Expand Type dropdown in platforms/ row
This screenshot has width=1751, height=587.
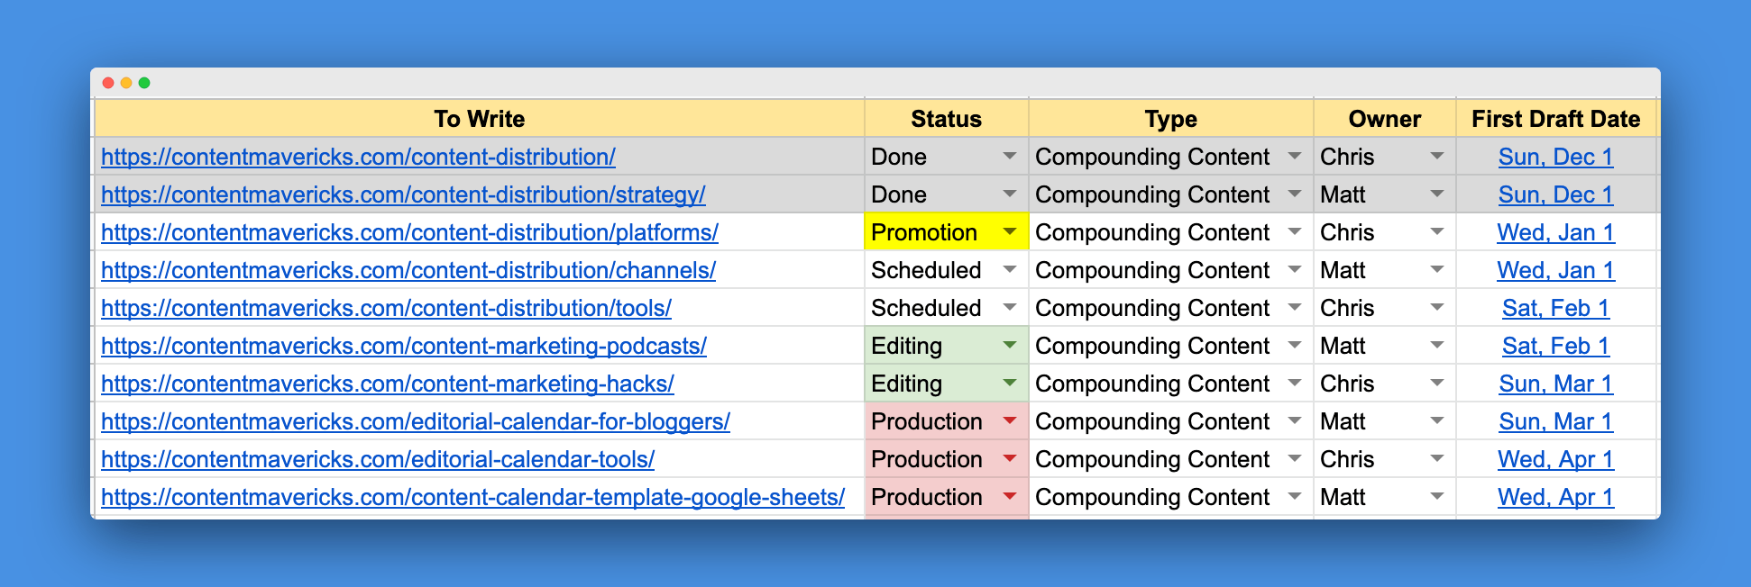[1295, 232]
